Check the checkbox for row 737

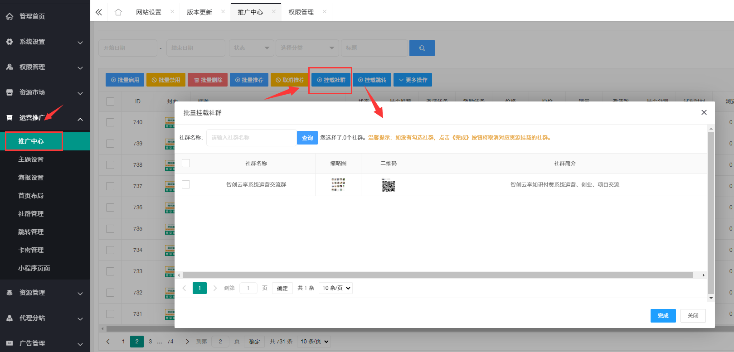tap(110, 186)
